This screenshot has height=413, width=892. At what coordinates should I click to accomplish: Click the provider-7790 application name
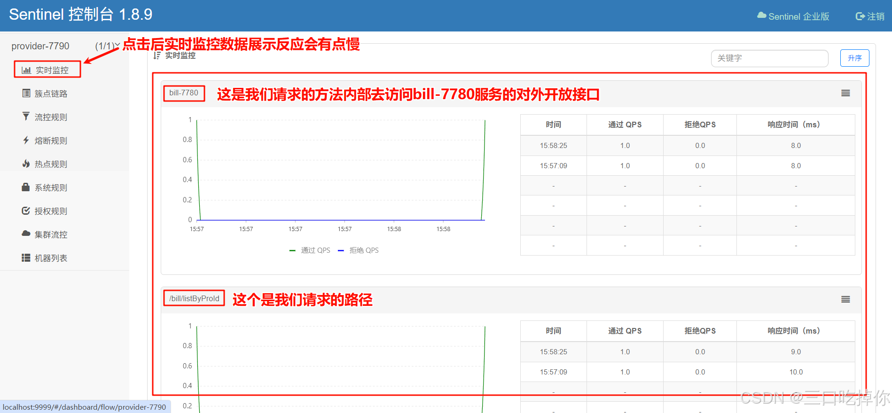click(x=40, y=46)
